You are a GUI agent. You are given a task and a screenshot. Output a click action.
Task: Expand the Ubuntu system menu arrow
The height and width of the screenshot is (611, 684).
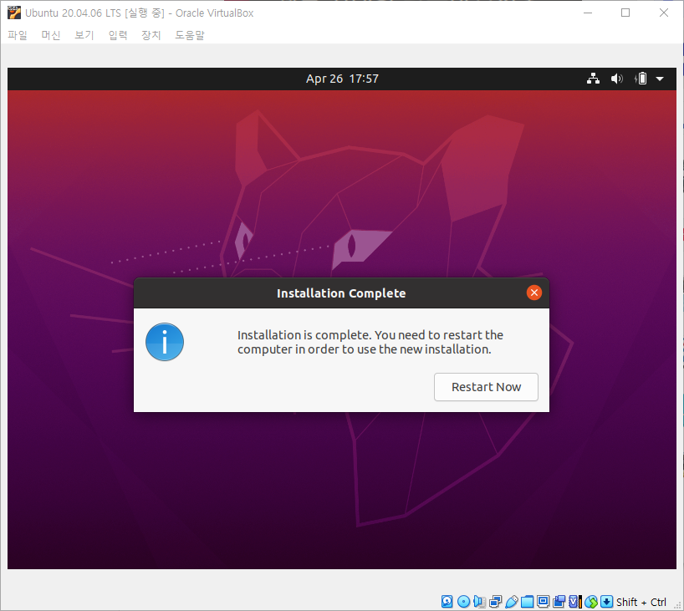point(660,79)
